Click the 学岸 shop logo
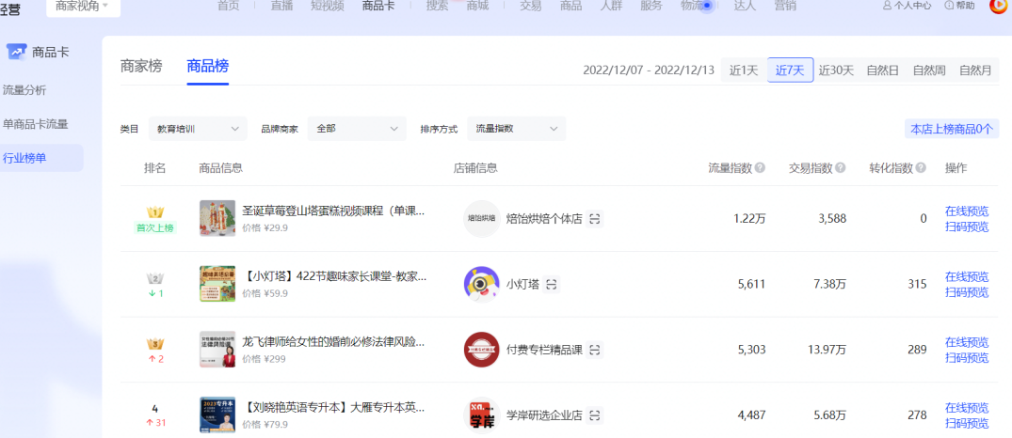This screenshot has width=1012, height=438. [x=481, y=415]
